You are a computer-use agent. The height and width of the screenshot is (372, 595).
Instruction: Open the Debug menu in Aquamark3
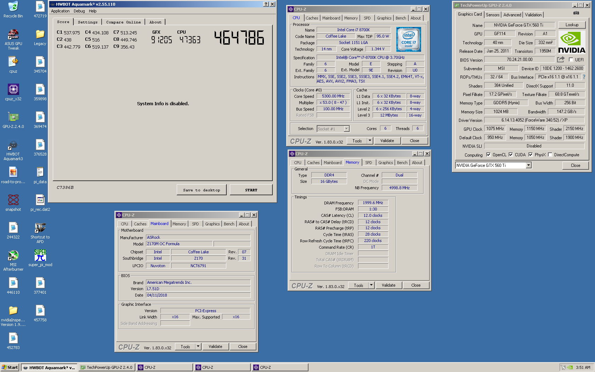(79, 11)
